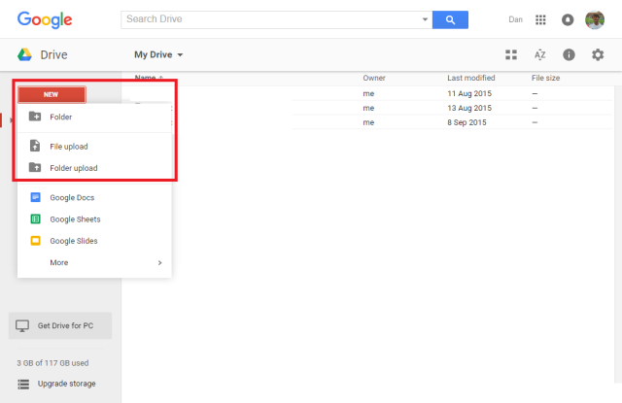622x403 pixels.
Task: Click the Drive title text
Action: point(54,54)
